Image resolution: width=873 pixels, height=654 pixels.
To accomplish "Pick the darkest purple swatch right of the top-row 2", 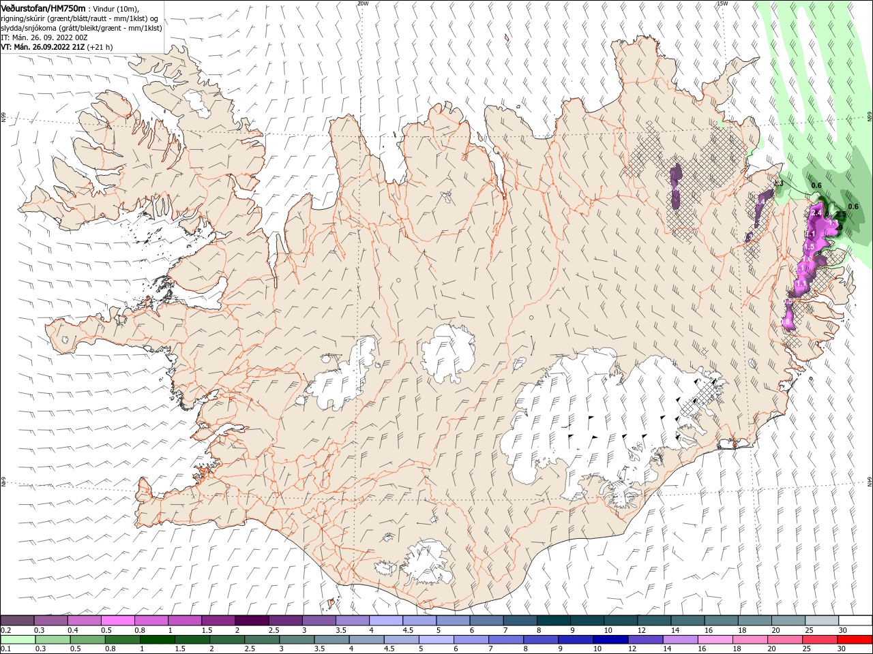I will click(252, 621).
